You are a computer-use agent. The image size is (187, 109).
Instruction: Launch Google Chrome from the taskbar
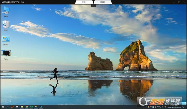pyautogui.click(x=27, y=107)
